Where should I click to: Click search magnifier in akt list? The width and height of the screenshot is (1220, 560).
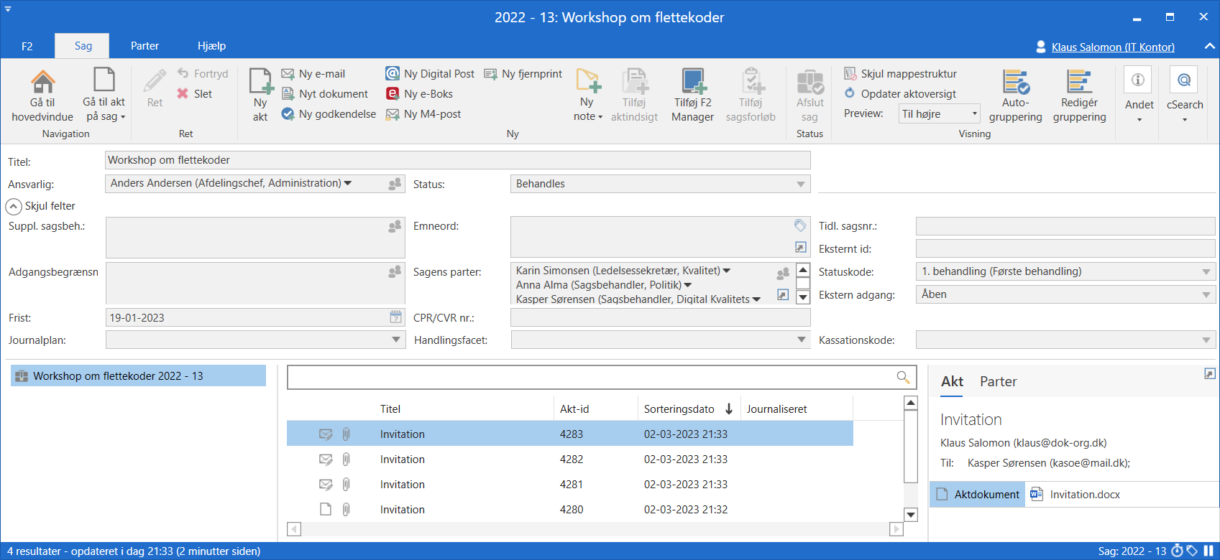click(903, 377)
